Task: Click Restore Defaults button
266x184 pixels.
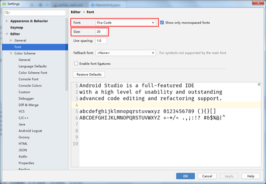Action: coord(89,74)
